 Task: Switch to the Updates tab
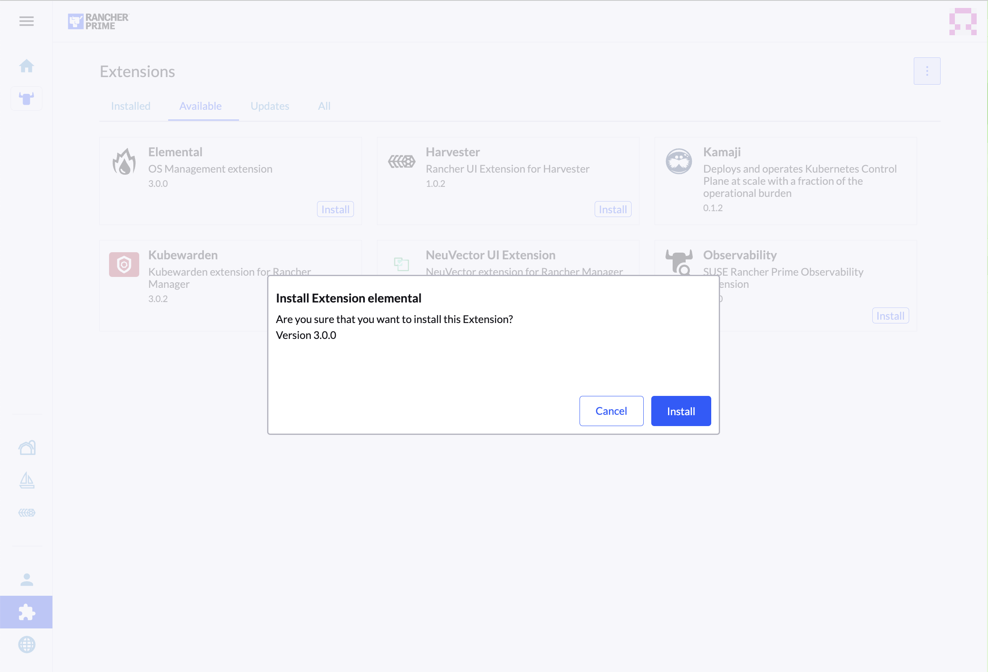pos(270,106)
